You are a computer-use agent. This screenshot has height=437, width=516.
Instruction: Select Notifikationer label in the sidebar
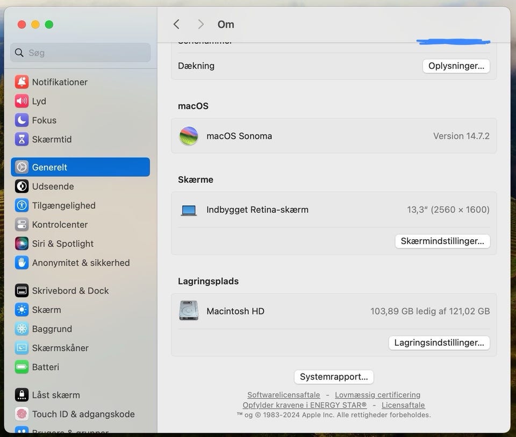[x=60, y=82]
